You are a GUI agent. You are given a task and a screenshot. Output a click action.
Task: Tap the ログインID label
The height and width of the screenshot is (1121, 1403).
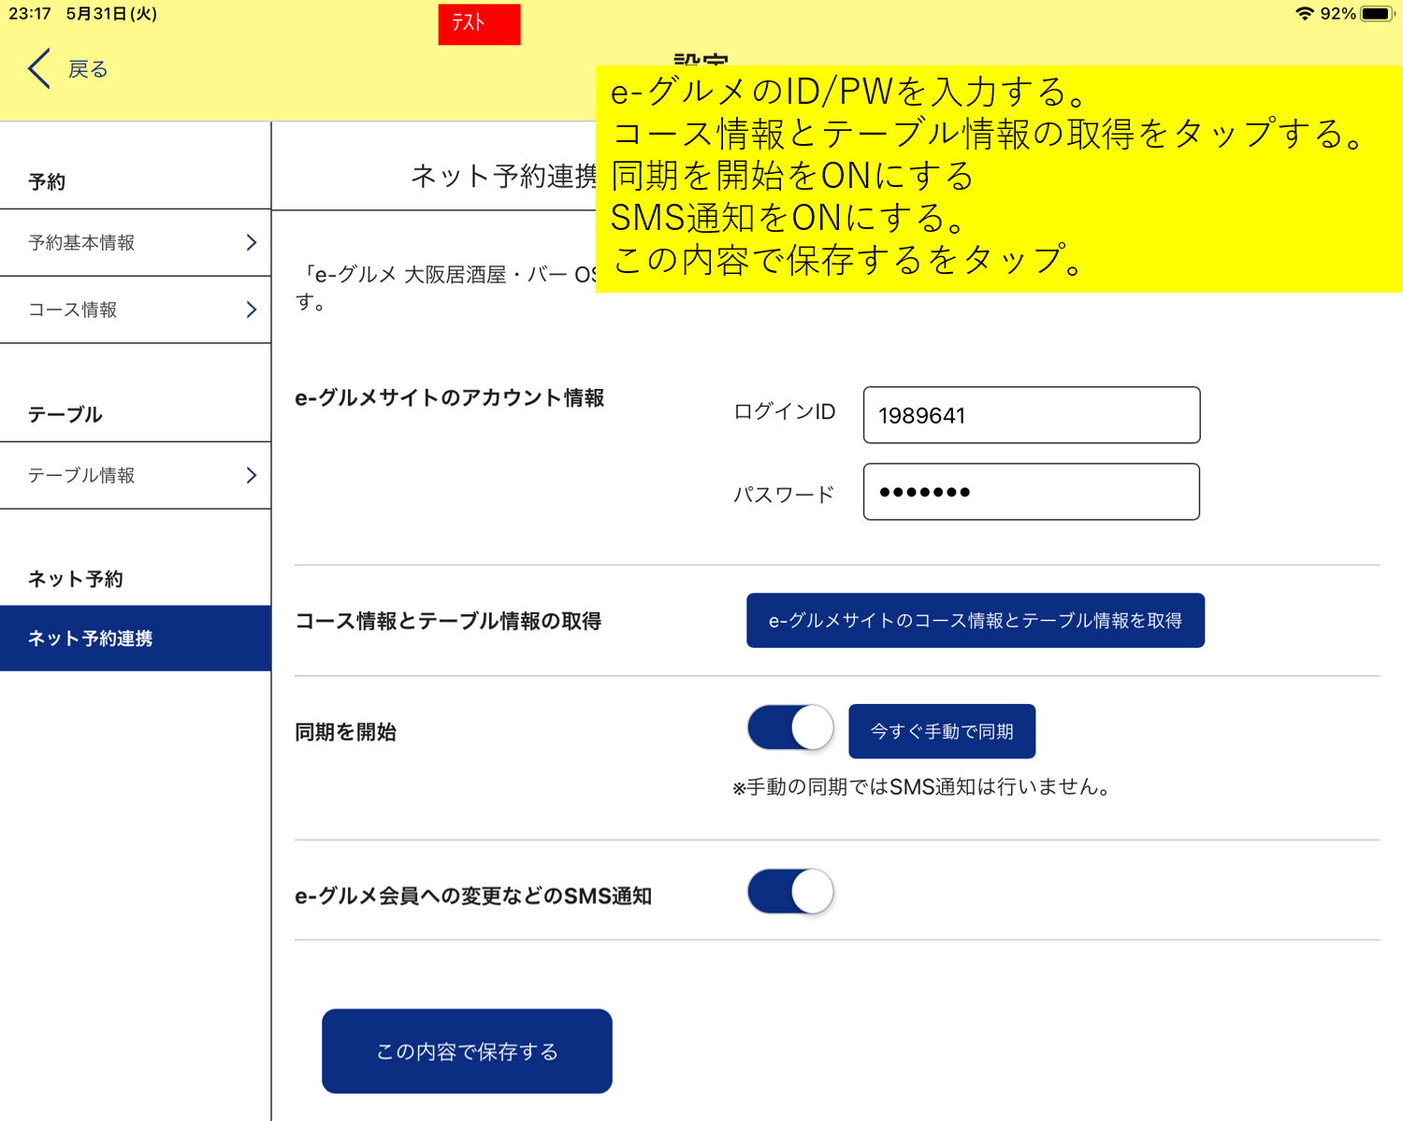tap(784, 411)
